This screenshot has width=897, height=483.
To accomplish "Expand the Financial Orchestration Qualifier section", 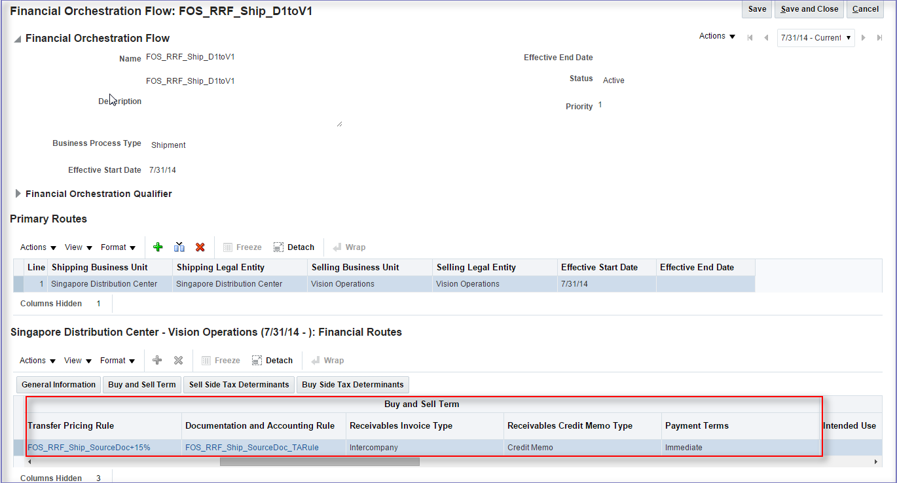I will tap(18, 193).
